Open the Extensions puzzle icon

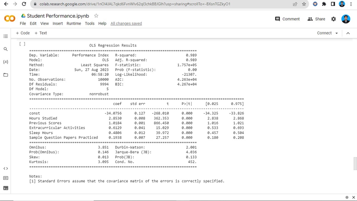pyautogui.click(x=324, y=4)
